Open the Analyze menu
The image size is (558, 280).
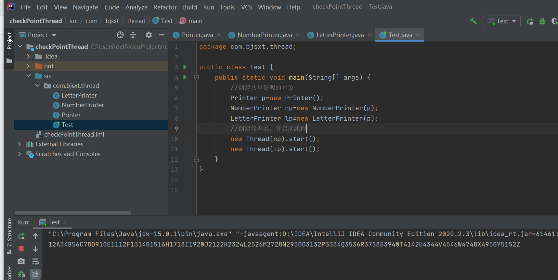(136, 7)
